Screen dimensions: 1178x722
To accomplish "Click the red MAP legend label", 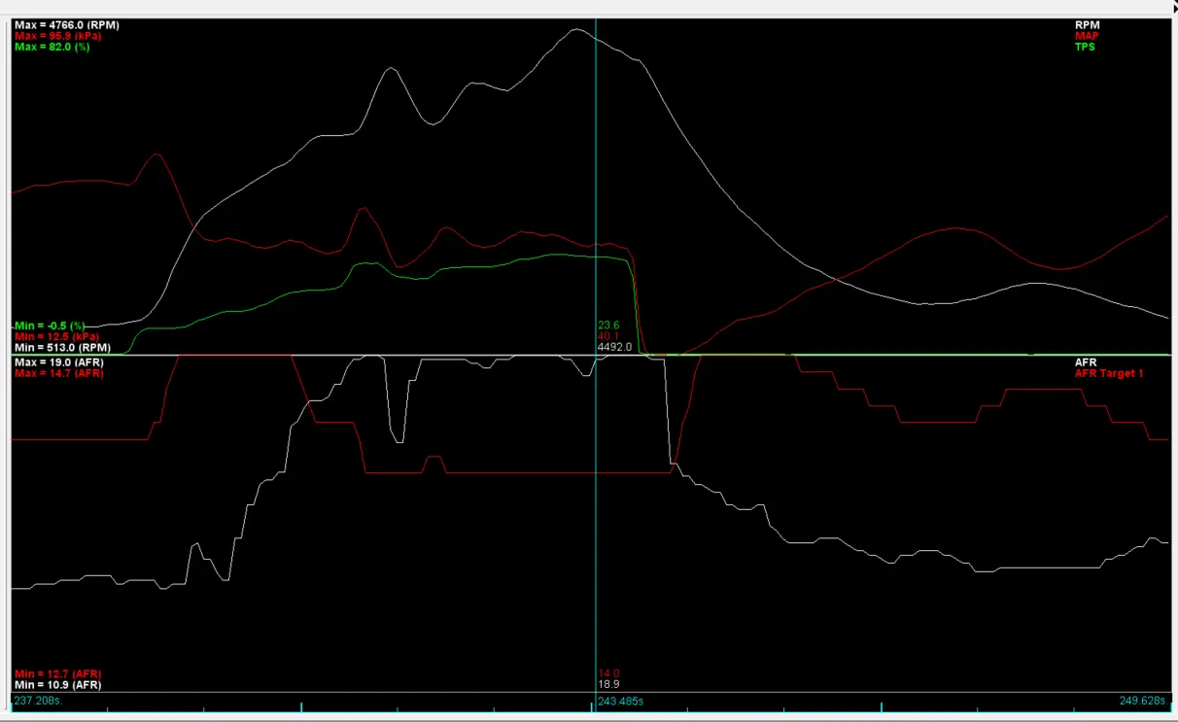I will click(x=1087, y=36).
